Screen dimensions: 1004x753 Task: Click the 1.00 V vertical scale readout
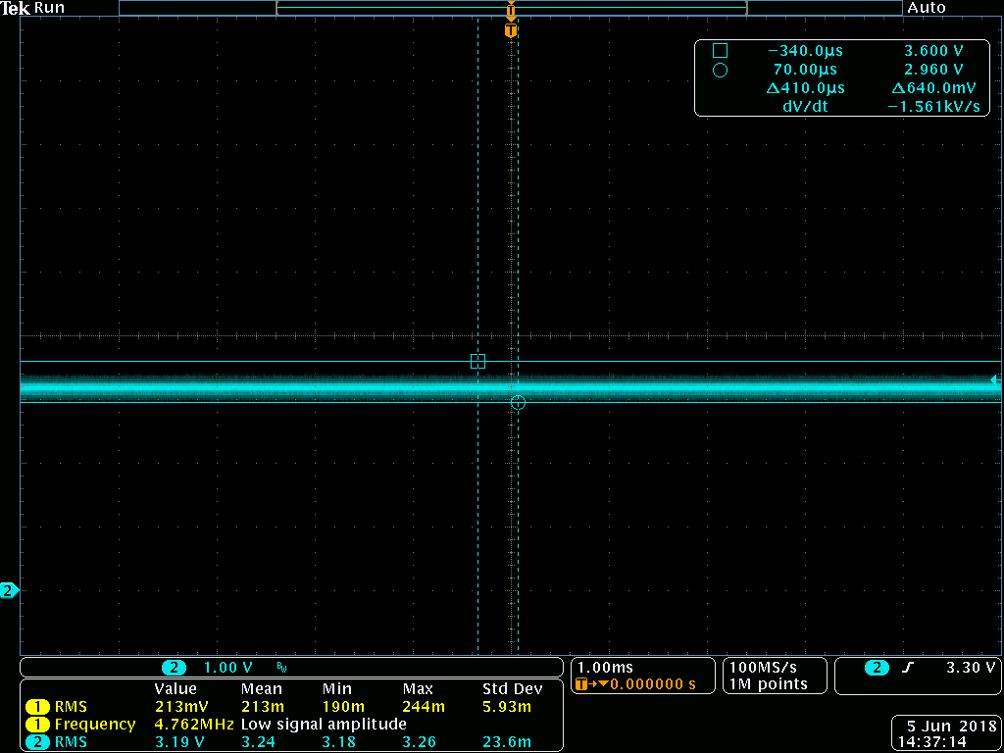227,667
